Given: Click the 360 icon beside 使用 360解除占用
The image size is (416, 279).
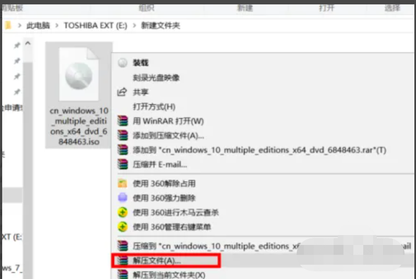Looking at the screenshot, I should click(123, 183).
